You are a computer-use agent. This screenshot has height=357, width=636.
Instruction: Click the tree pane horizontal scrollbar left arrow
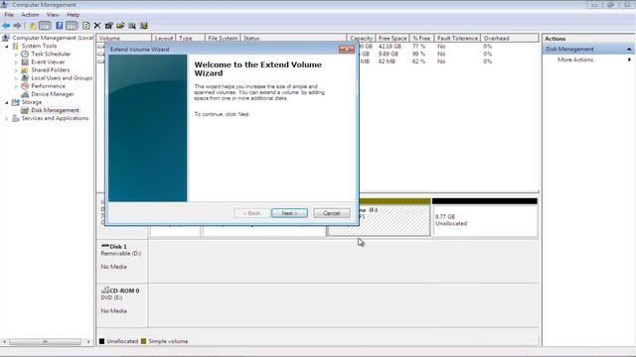pos(4,342)
